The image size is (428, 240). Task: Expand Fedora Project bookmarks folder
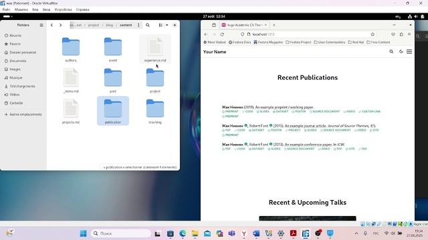(298, 42)
